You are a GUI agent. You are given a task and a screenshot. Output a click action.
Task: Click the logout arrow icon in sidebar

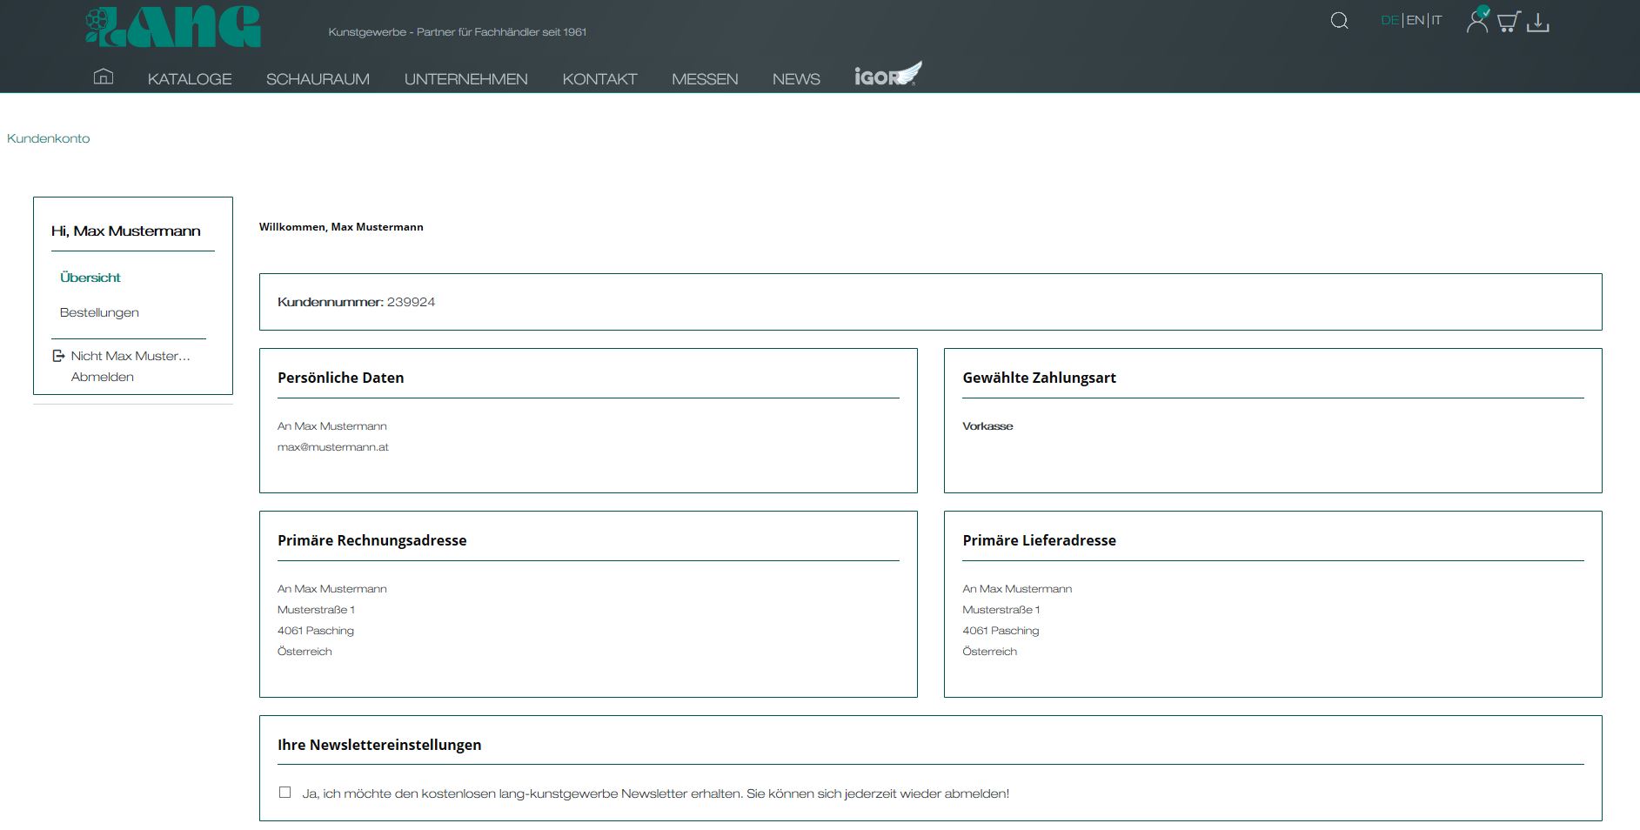[x=58, y=356]
